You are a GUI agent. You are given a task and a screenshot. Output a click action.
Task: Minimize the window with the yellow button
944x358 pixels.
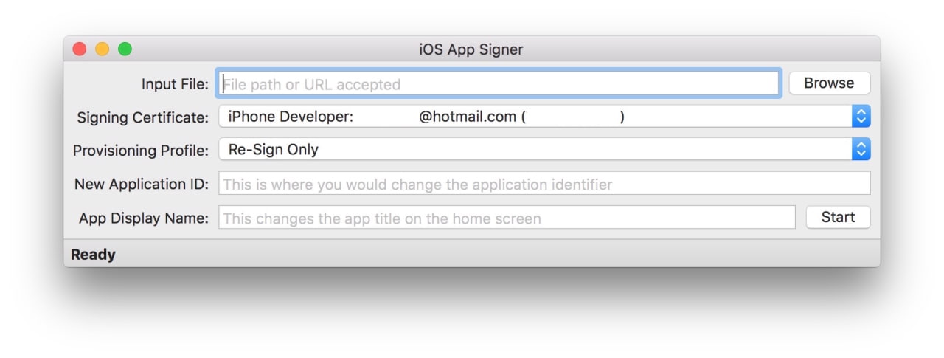[102, 49]
